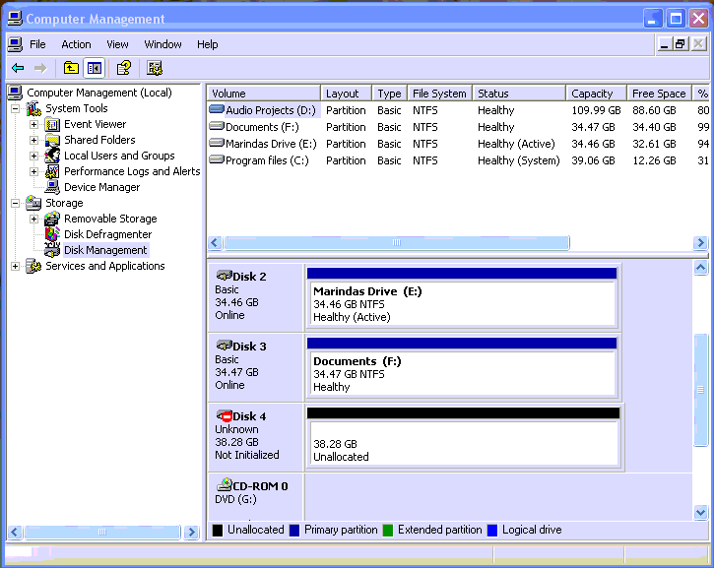This screenshot has width=714, height=568.
Task: Collapse the System Tools node
Action: pos(16,108)
